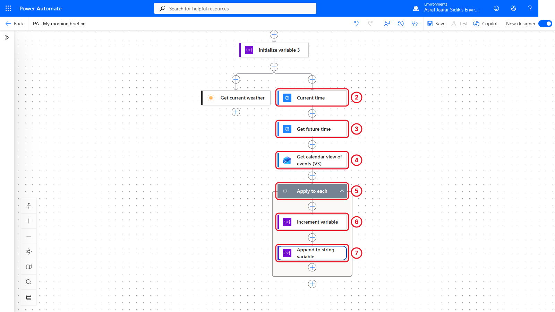Screen dimensions: 555x312
Task: Click the Test button
Action: (459, 24)
